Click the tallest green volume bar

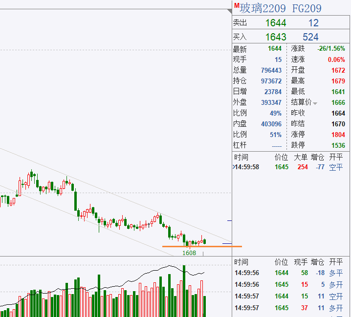pyautogui.click(x=184, y=291)
